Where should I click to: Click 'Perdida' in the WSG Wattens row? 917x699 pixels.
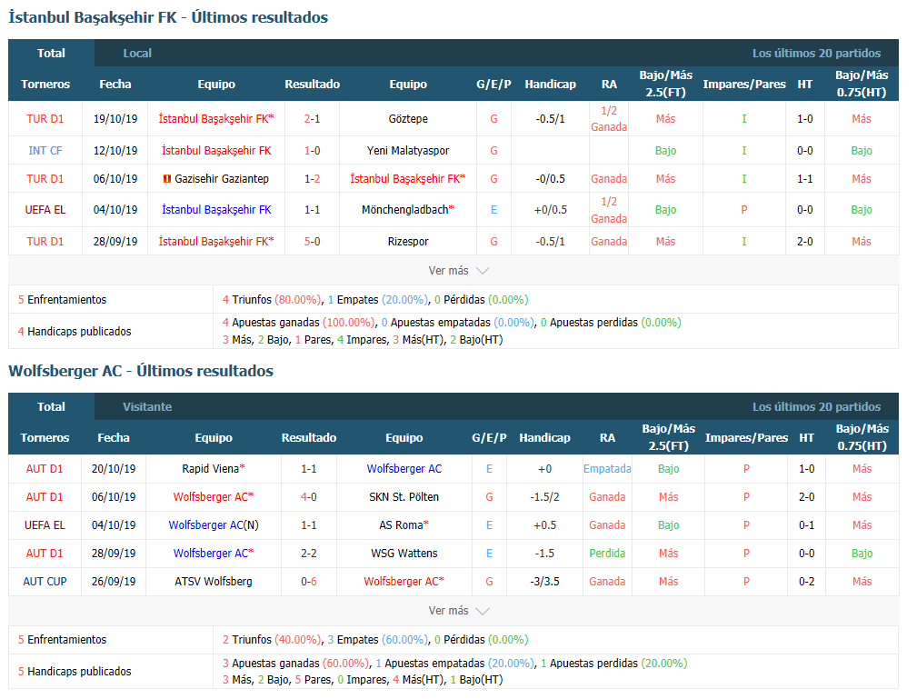[607, 554]
